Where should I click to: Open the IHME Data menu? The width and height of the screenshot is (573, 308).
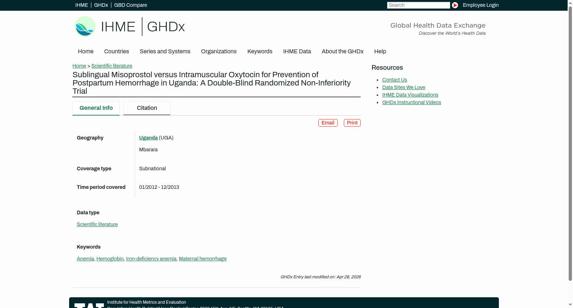[x=297, y=52]
